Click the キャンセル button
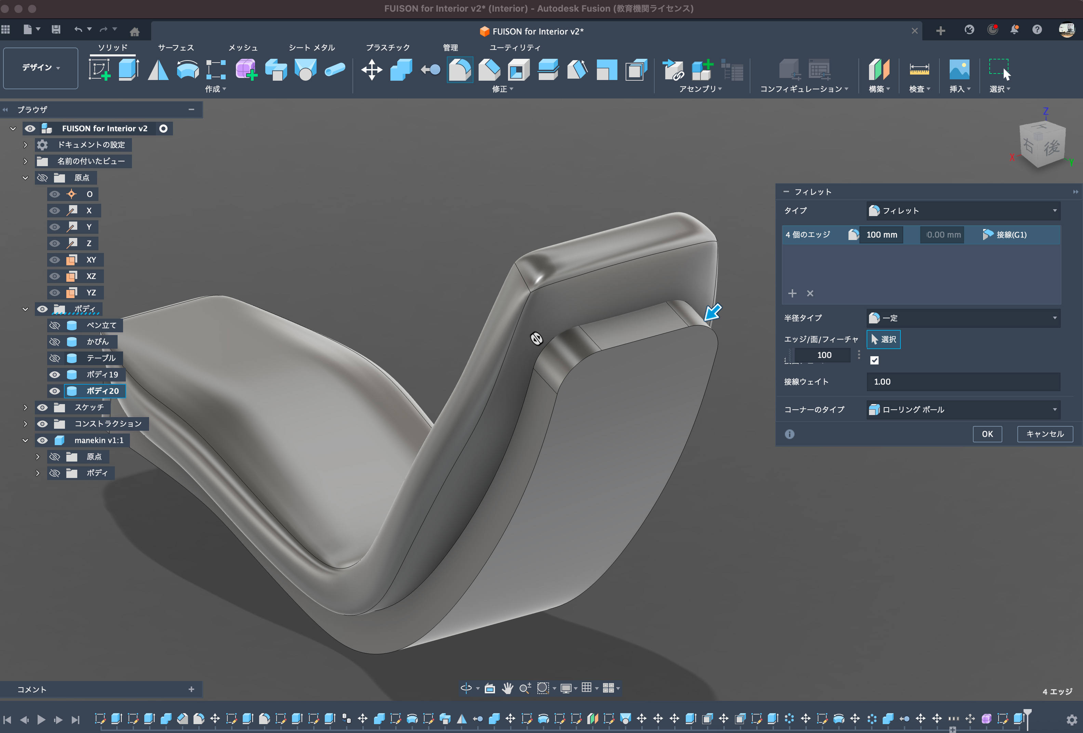 tap(1045, 434)
